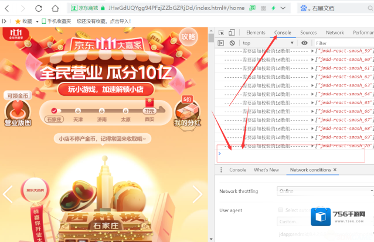
Task: Click the console Filter input field
Action: point(343,43)
